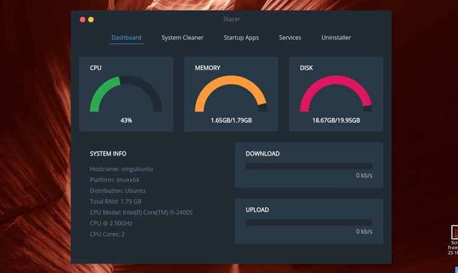Screen dimensions: 458x273
Task: Switch to the Dashboard tab
Action: 126,38
